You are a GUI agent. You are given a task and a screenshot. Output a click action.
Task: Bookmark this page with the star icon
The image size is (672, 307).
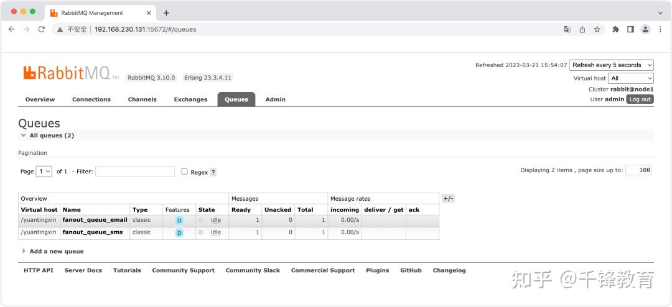point(597,29)
